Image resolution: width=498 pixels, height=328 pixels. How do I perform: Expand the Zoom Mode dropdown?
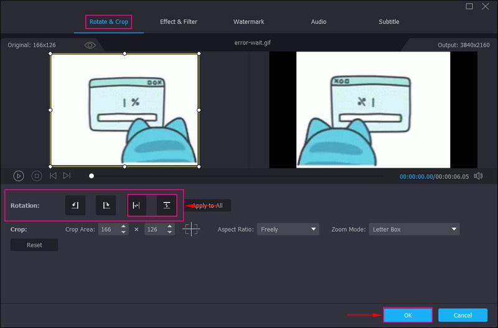414,229
